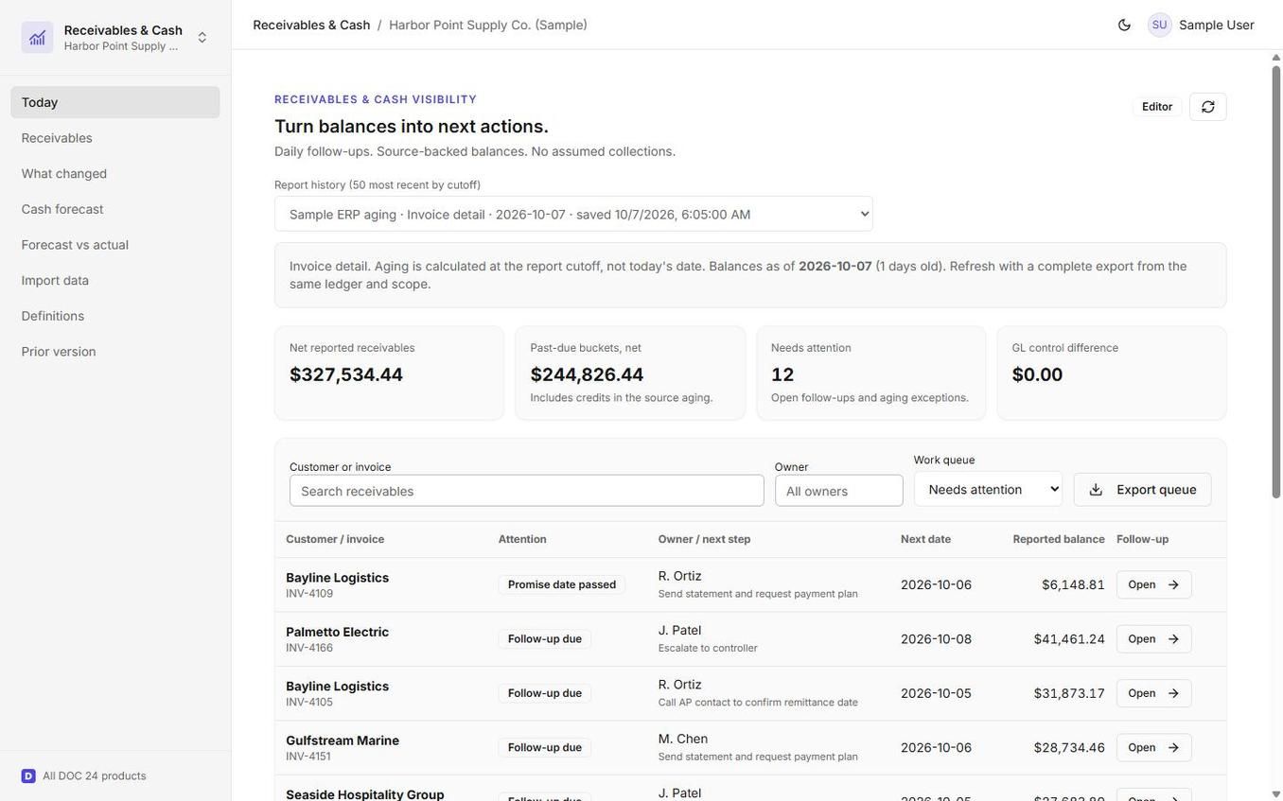Image resolution: width=1283 pixels, height=801 pixels.
Task: Open Definitions in sidebar
Action: coord(115,316)
